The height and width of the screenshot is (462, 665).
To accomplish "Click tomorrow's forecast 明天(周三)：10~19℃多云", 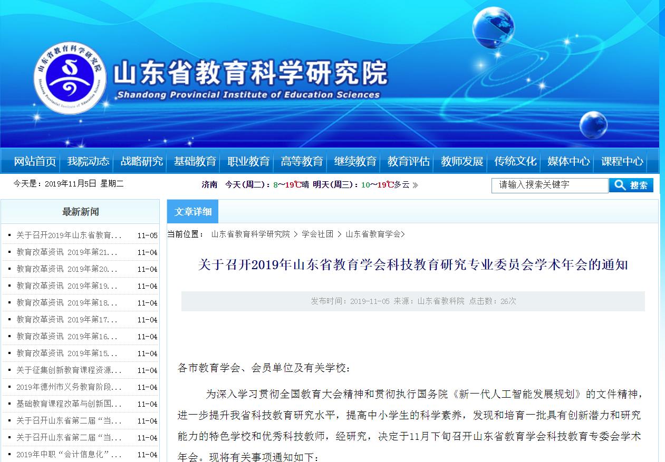I will click(361, 185).
